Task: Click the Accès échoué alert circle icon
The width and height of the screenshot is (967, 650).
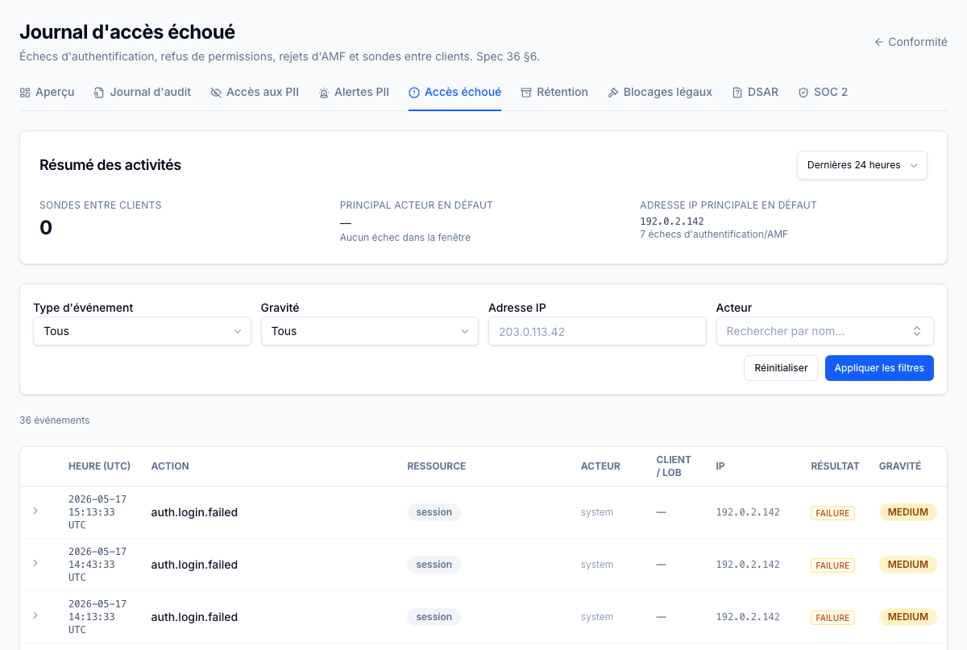Action: (x=414, y=93)
